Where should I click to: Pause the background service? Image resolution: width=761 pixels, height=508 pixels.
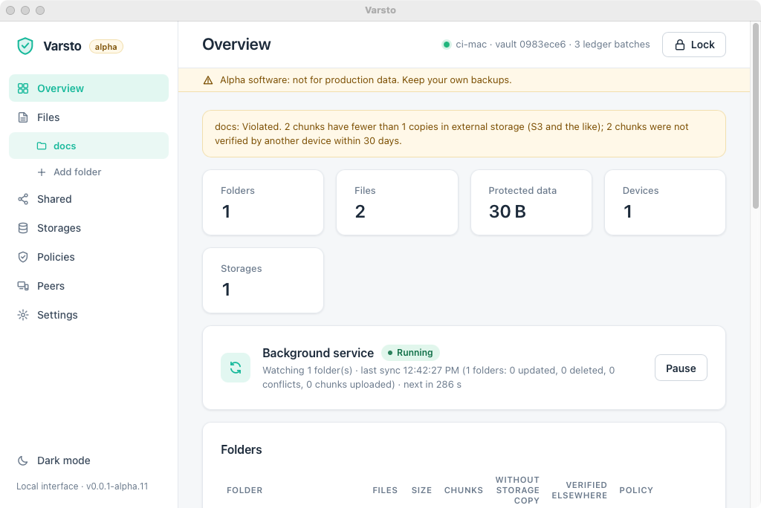click(681, 368)
